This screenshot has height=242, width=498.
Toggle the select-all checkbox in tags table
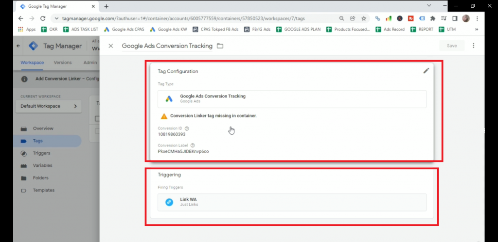point(97,119)
